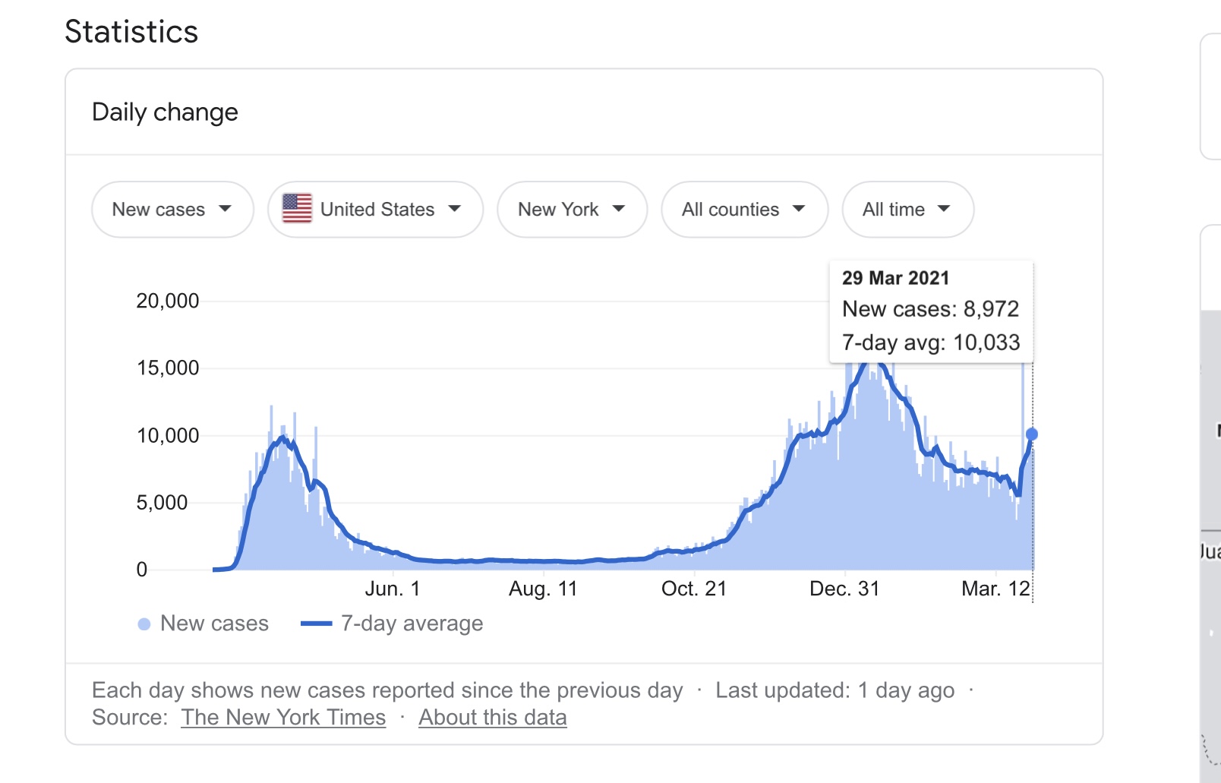Click the Jun. 1 date label
1221x783 pixels.
(x=393, y=589)
